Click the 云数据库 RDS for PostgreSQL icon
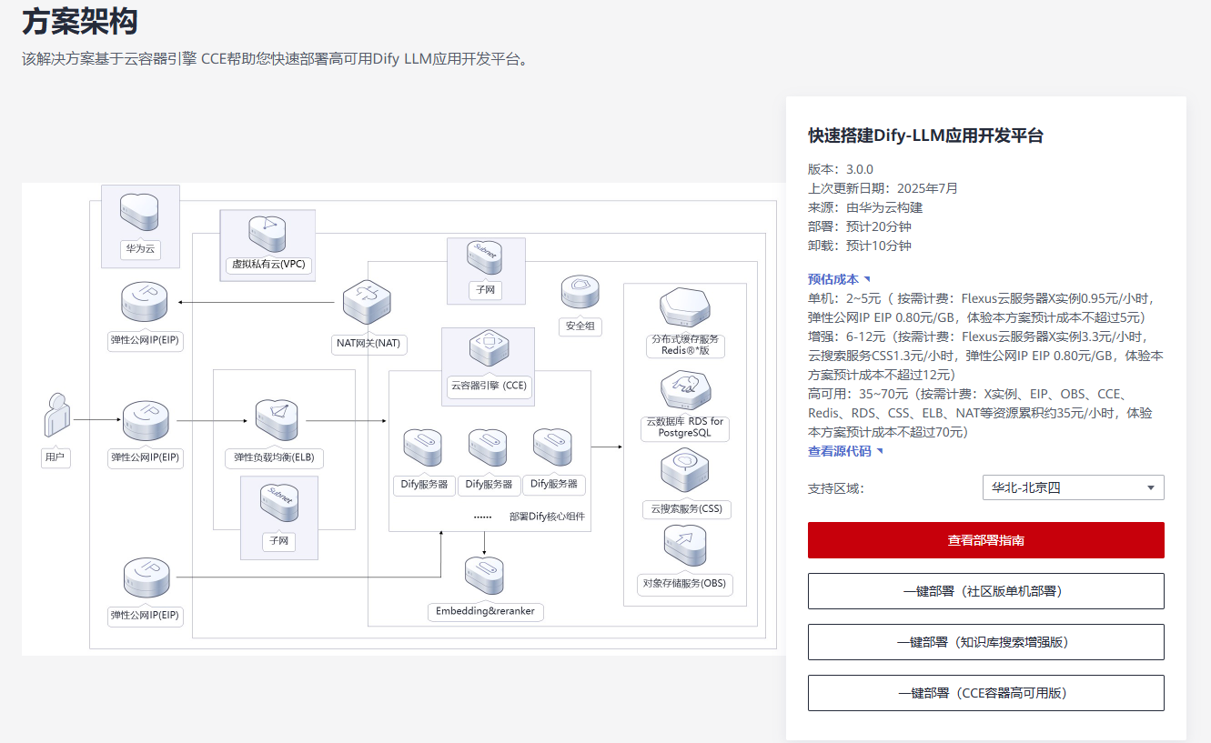 click(685, 391)
